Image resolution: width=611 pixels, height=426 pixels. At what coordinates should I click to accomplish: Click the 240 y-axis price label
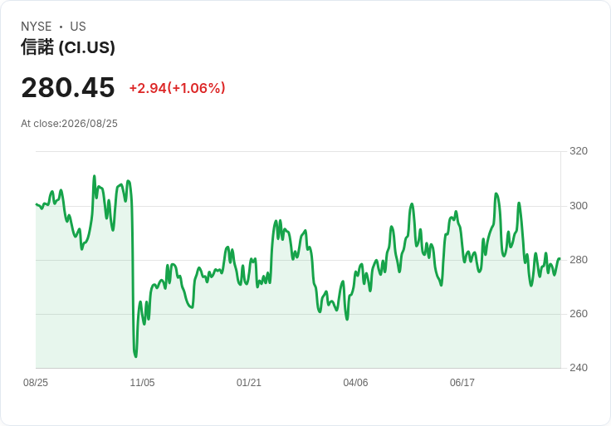579,368
